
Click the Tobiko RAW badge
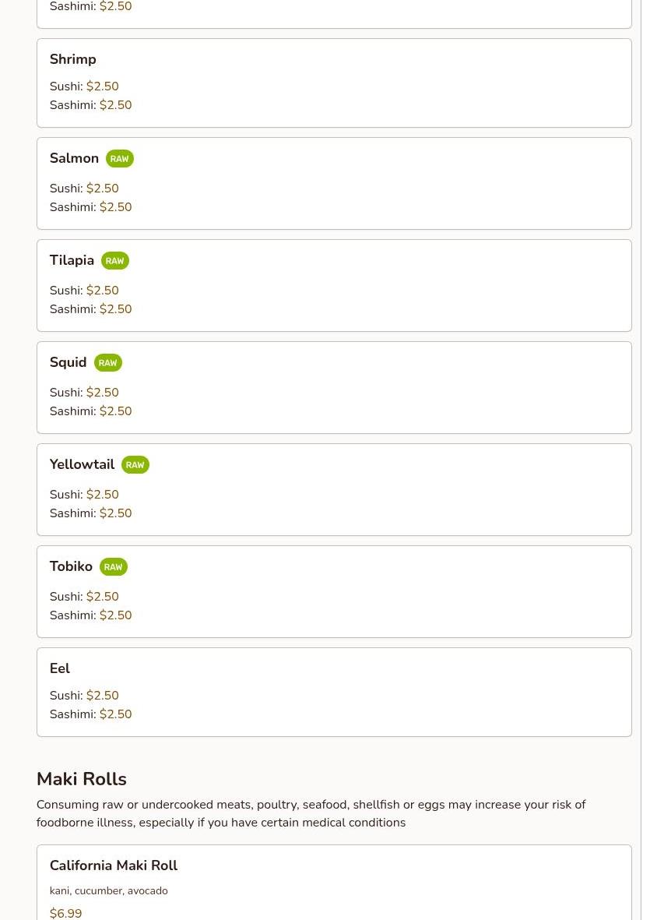[113, 567]
